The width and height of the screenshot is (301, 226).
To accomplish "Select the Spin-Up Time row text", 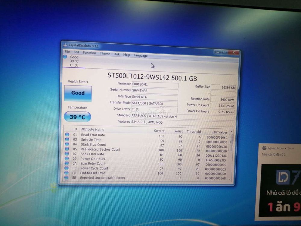I will click(91, 140).
